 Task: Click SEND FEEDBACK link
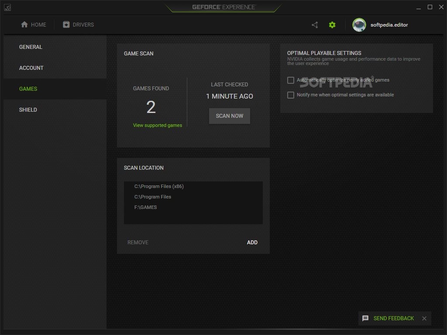(x=393, y=318)
